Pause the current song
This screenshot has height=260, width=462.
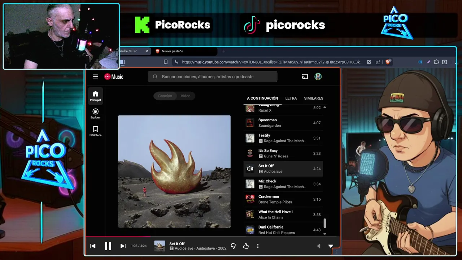pos(108,246)
